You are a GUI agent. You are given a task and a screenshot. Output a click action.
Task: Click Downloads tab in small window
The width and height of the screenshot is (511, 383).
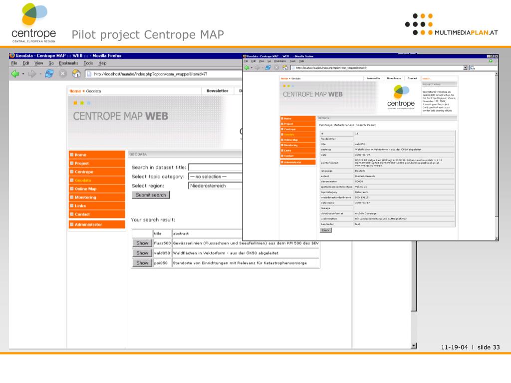click(x=394, y=78)
